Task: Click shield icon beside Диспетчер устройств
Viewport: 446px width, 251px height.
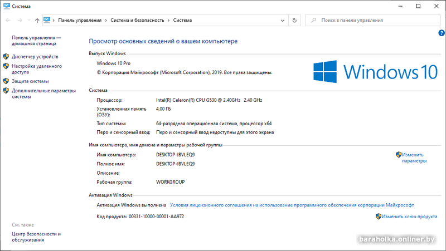Action: 6,57
